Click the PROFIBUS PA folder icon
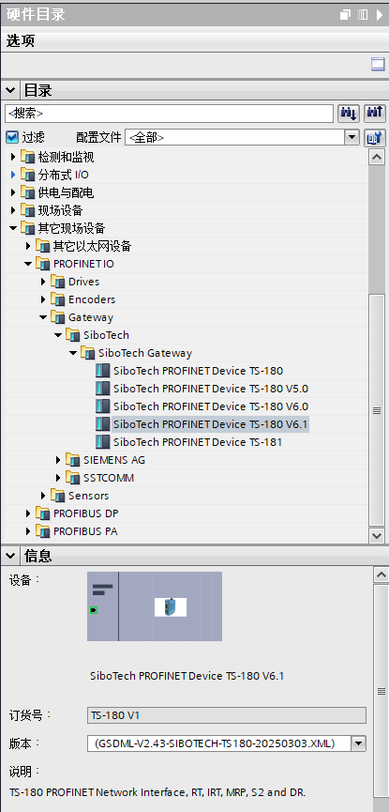The width and height of the screenshot is (389, 812). (x=43, y=531)
